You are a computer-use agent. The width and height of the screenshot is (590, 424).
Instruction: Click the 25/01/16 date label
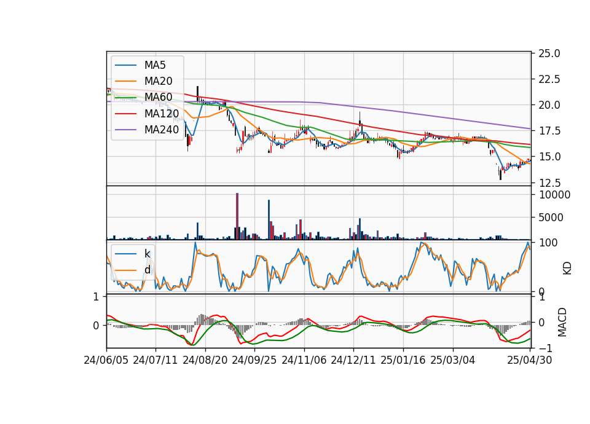point(403,360)
